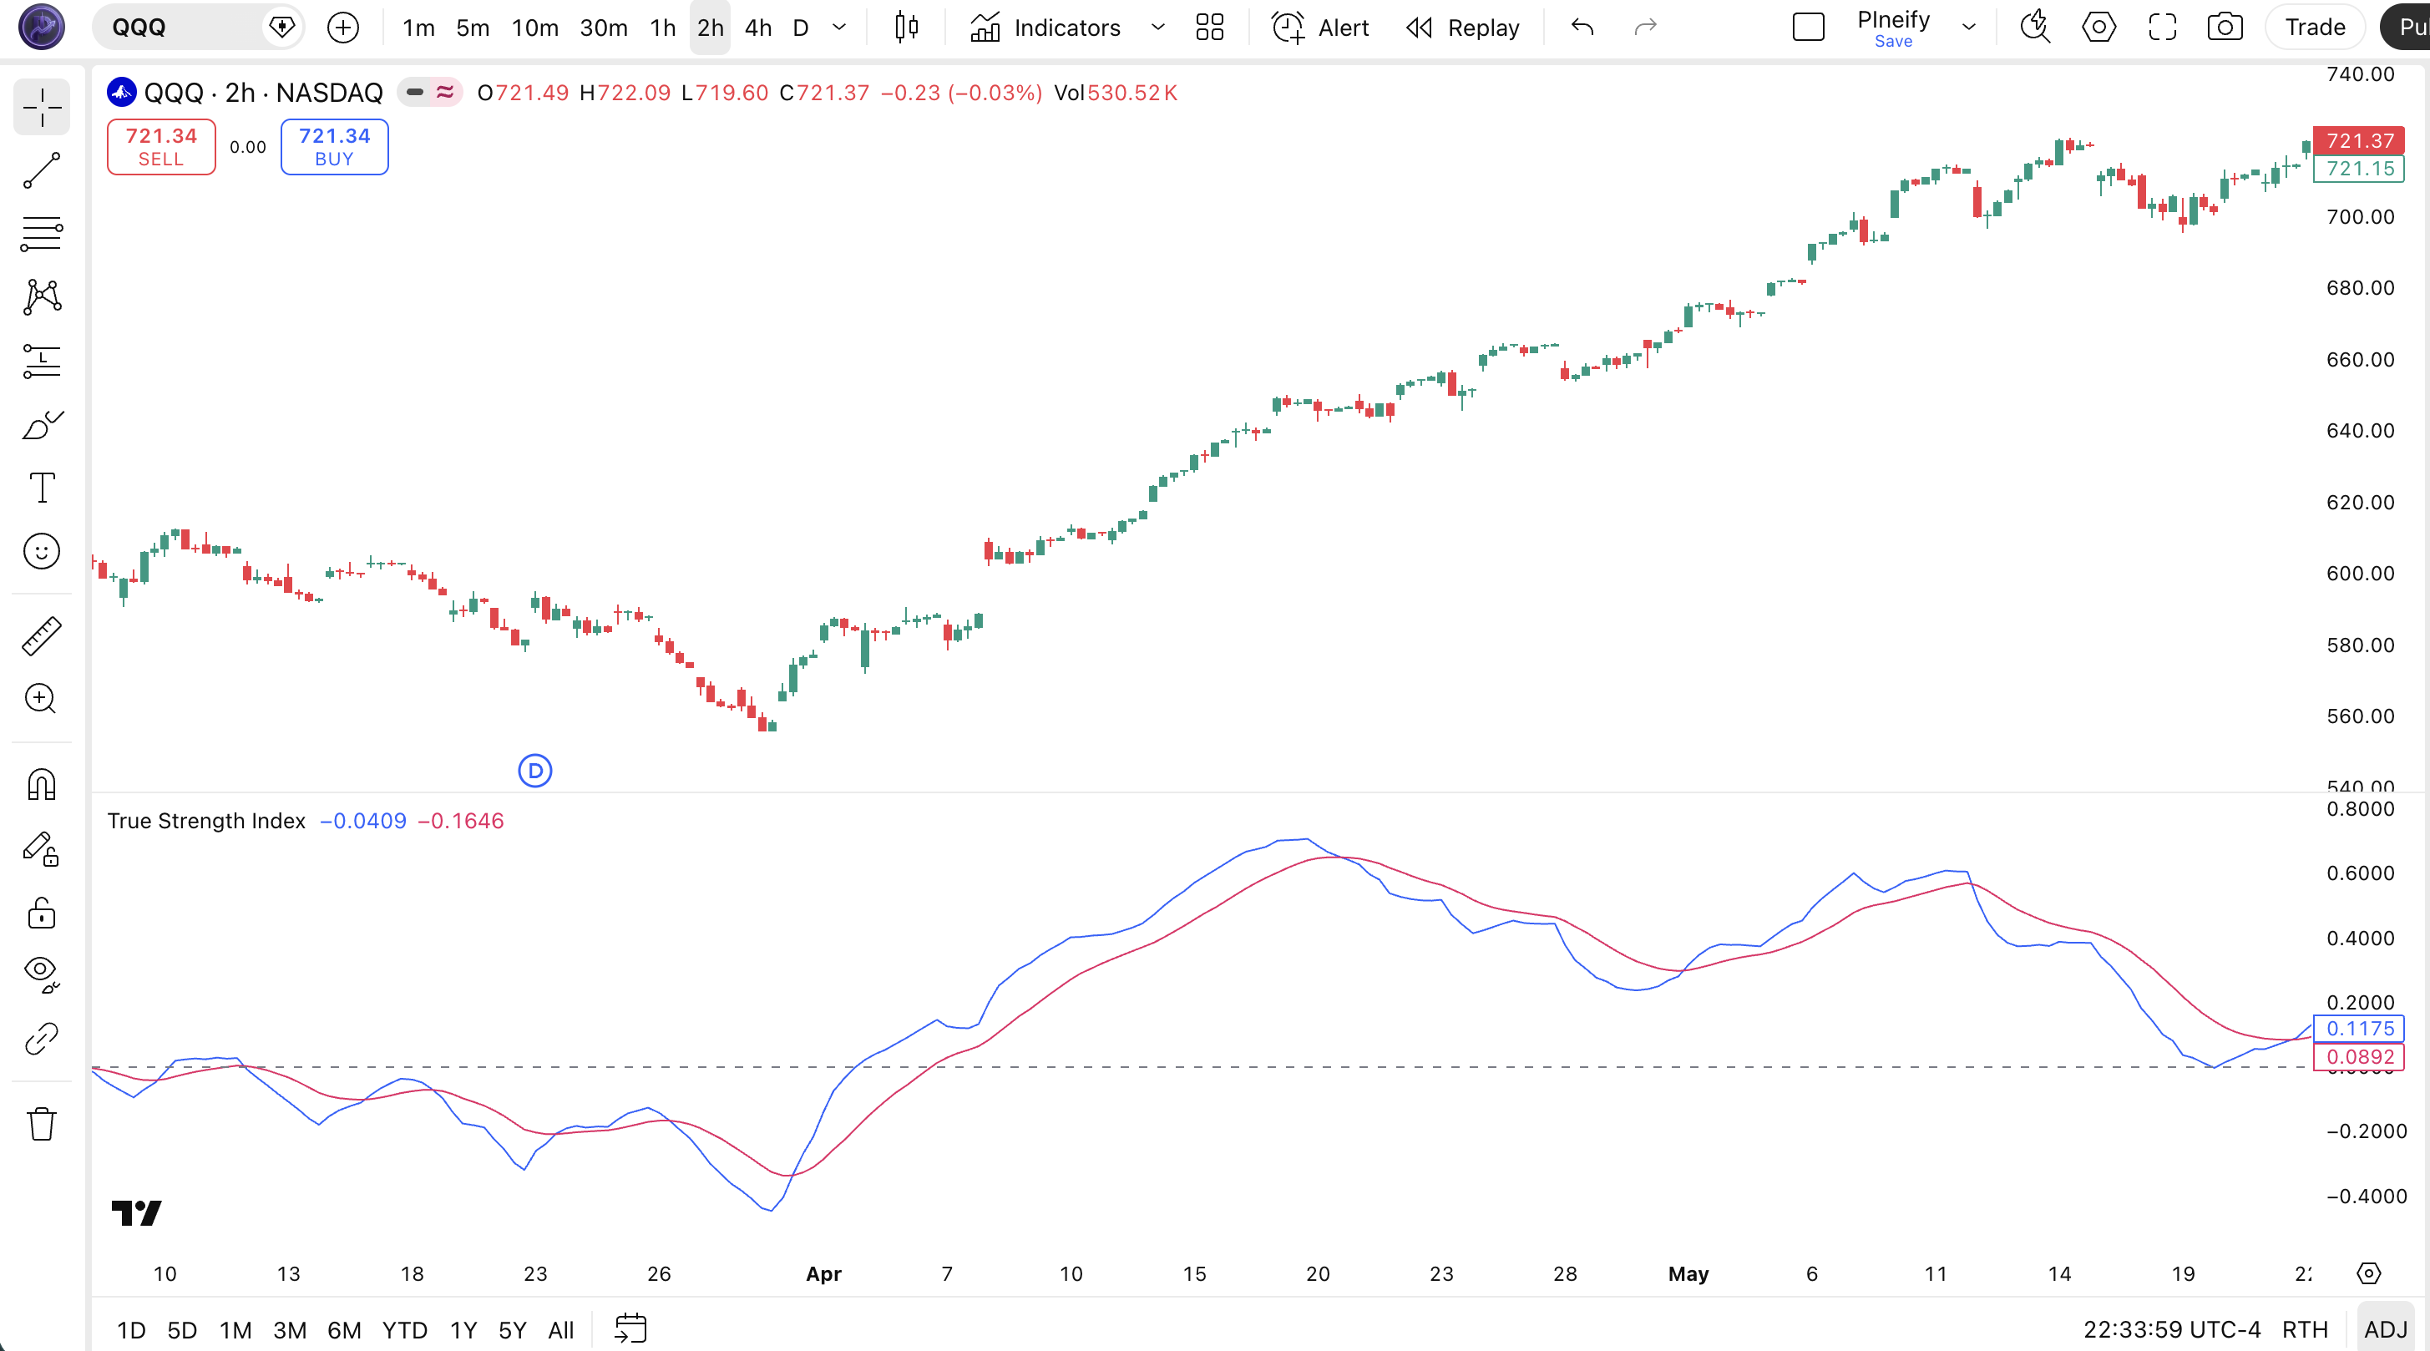This screenshot has width=2430, height=1351.
Task: Switch to the 30m timeframe
Action: [x=604, y=28]
